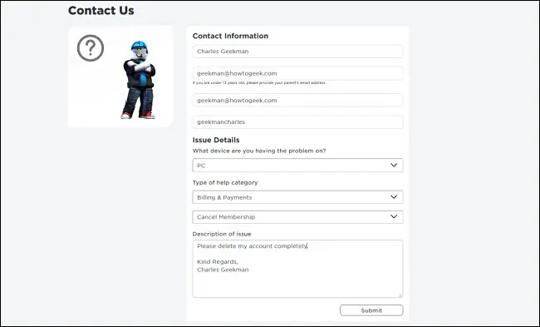Click the geekmancharles username field
The height and width of the screenshot is (327, 540).
tap(297, 122)
